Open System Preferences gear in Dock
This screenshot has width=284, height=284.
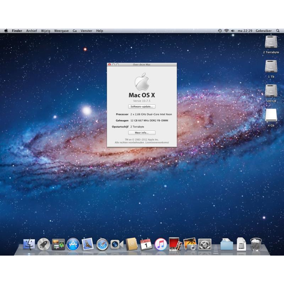pos(205,244)
